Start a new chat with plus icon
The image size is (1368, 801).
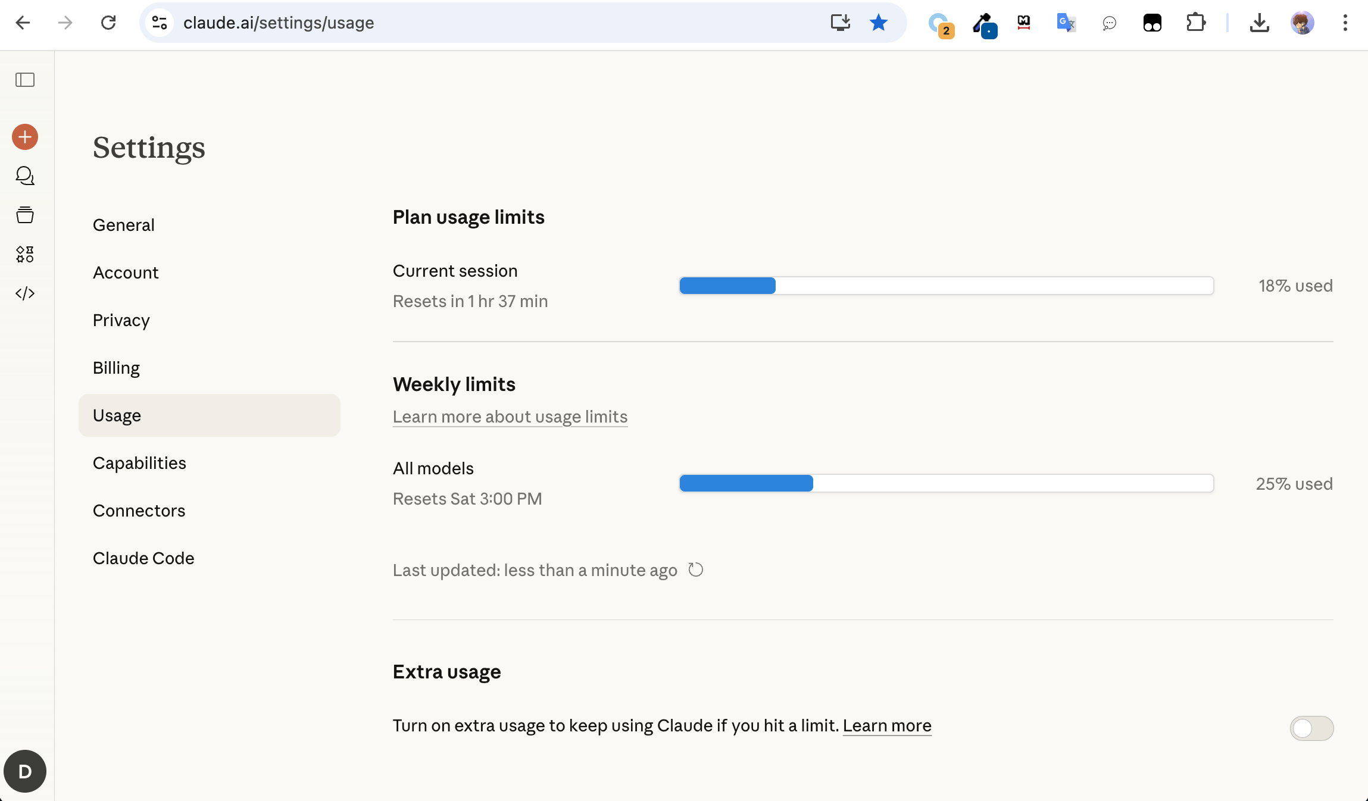click(25, 137)
